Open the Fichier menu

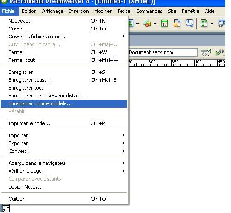pyautogui.click(x=9, y=11)
